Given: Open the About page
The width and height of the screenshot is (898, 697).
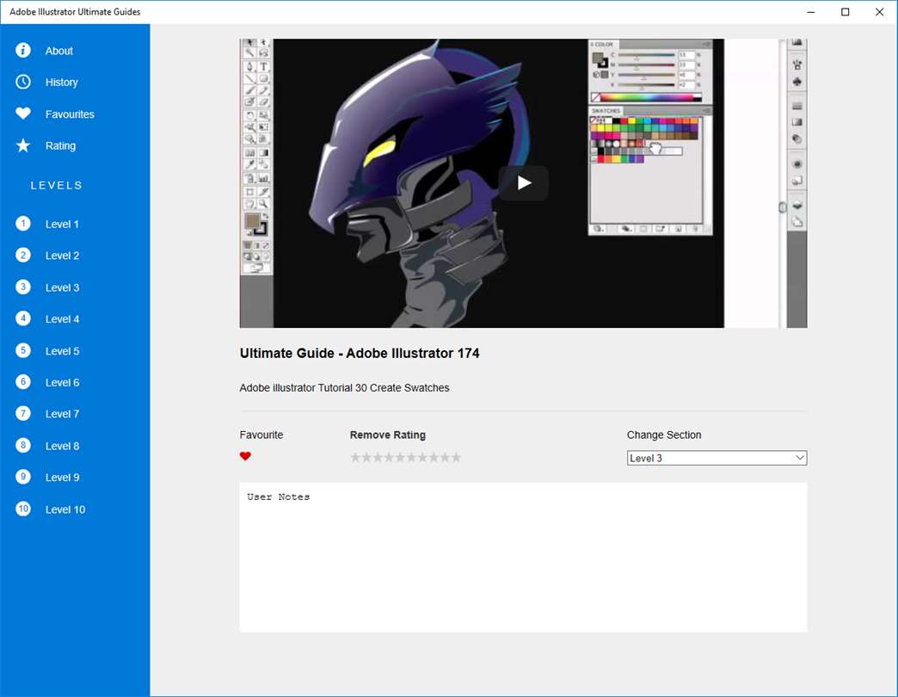Looking at the screenshot, I should pyautogui.click(x=59, y=51).
